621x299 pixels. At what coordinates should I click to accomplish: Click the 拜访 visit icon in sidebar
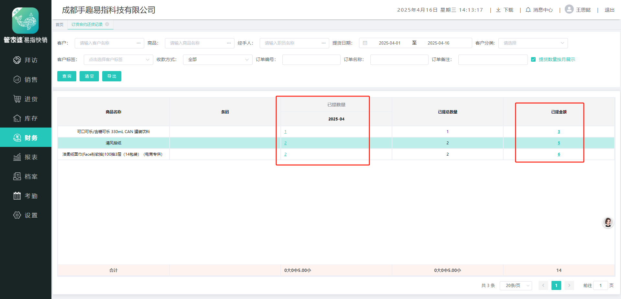17,60
